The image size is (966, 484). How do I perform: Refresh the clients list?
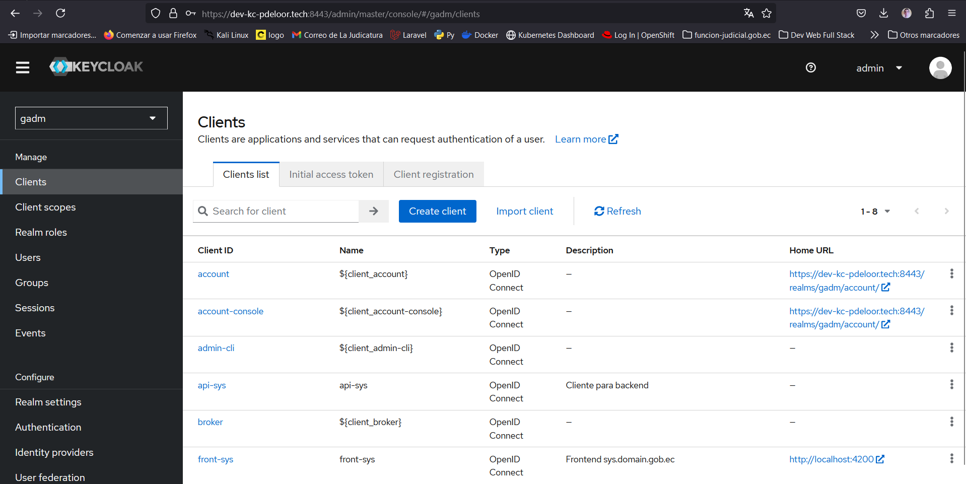617,211
